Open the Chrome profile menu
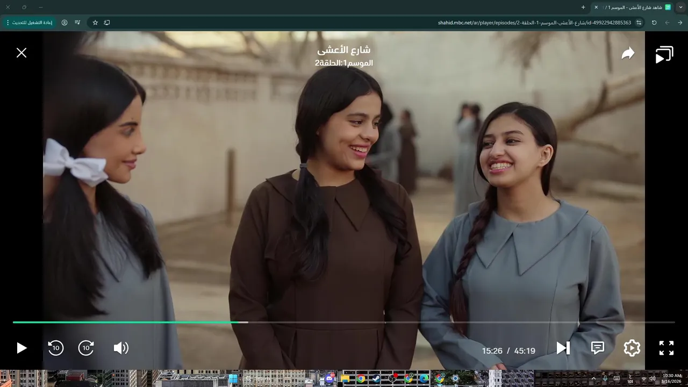This screenshot has height=387, width=688. pyautogui.click(x=64, y=23)
